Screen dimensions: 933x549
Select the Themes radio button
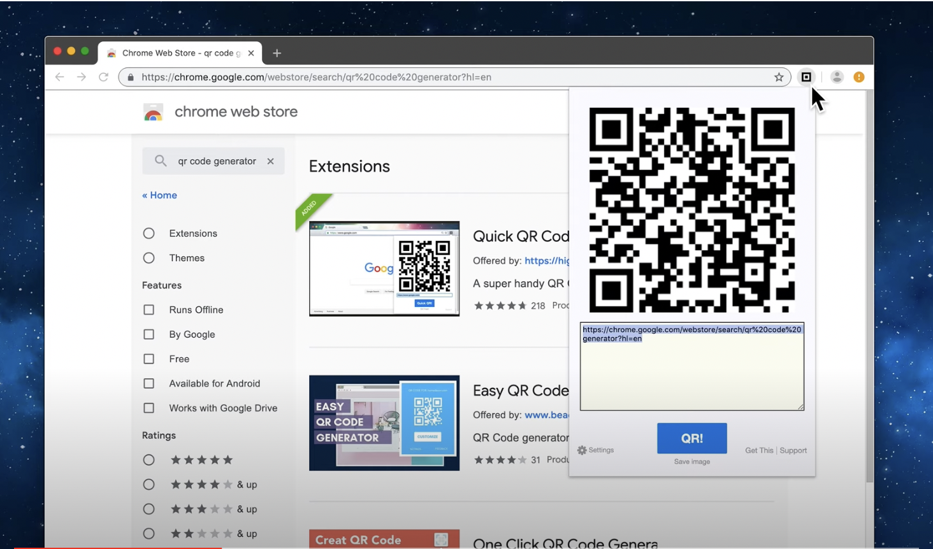click(x=148, y=258)
